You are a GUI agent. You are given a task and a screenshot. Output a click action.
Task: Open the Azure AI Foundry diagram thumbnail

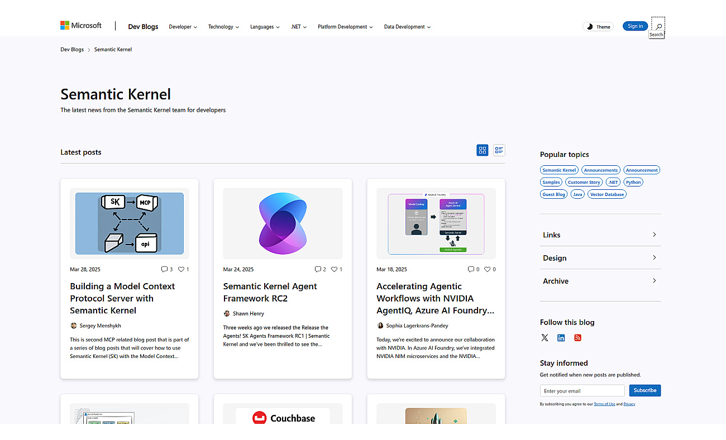436,223
